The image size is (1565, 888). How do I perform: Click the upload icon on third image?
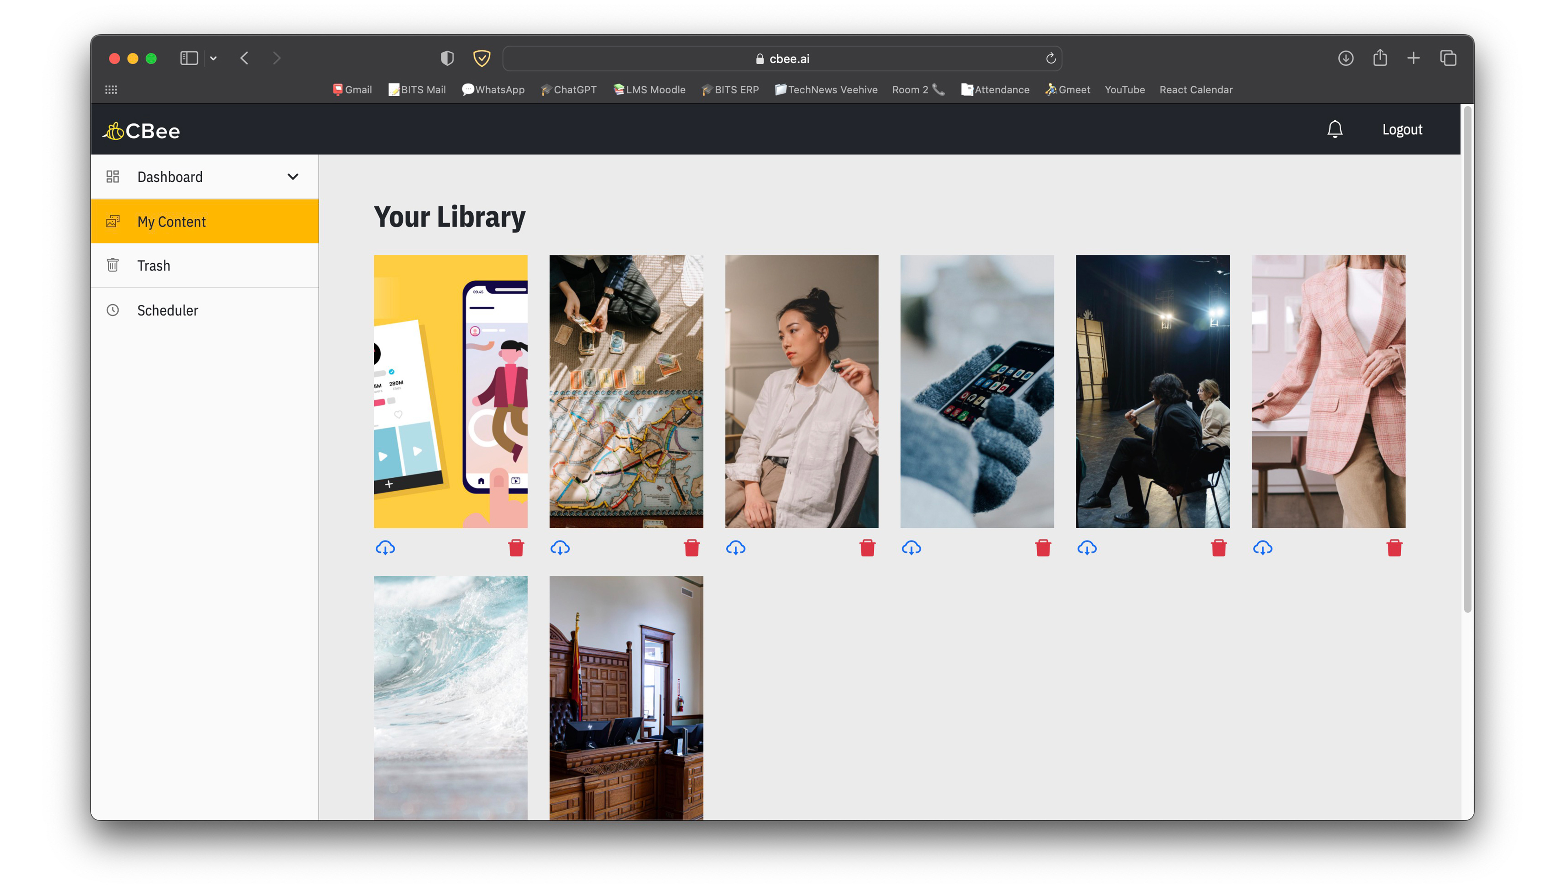tap(736, 547)
